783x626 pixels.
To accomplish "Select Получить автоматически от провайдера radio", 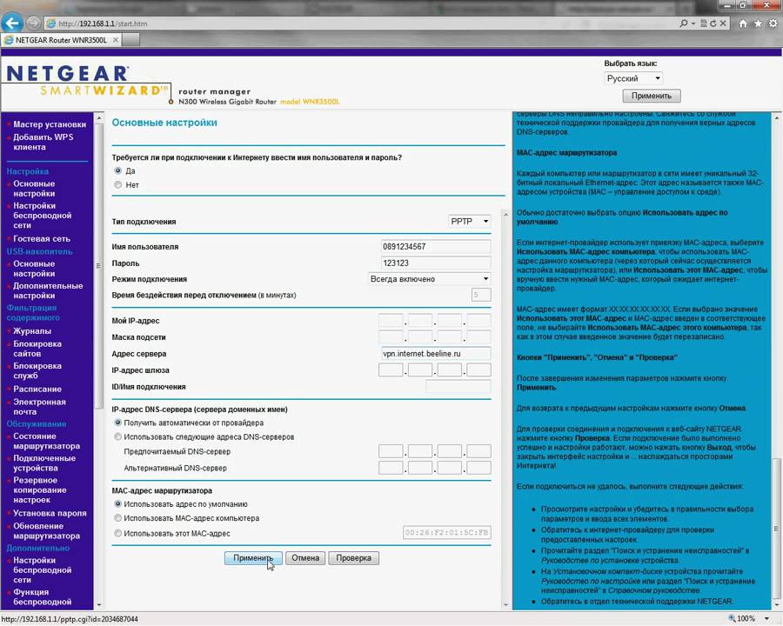I will click(117, 423).
